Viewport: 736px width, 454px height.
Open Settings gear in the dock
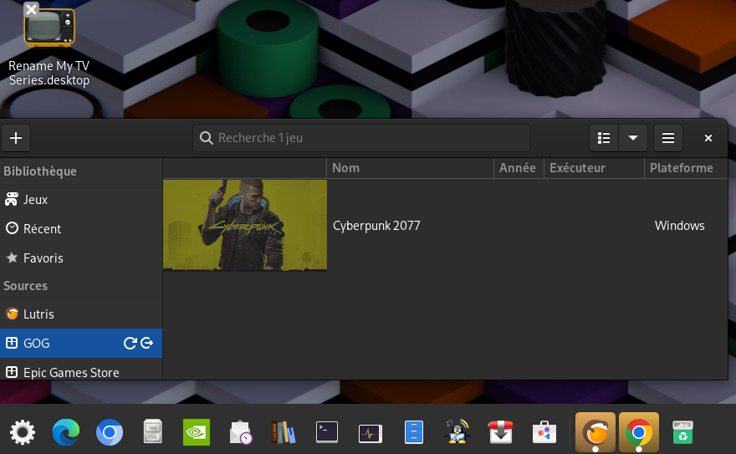[x=23, y=432]
